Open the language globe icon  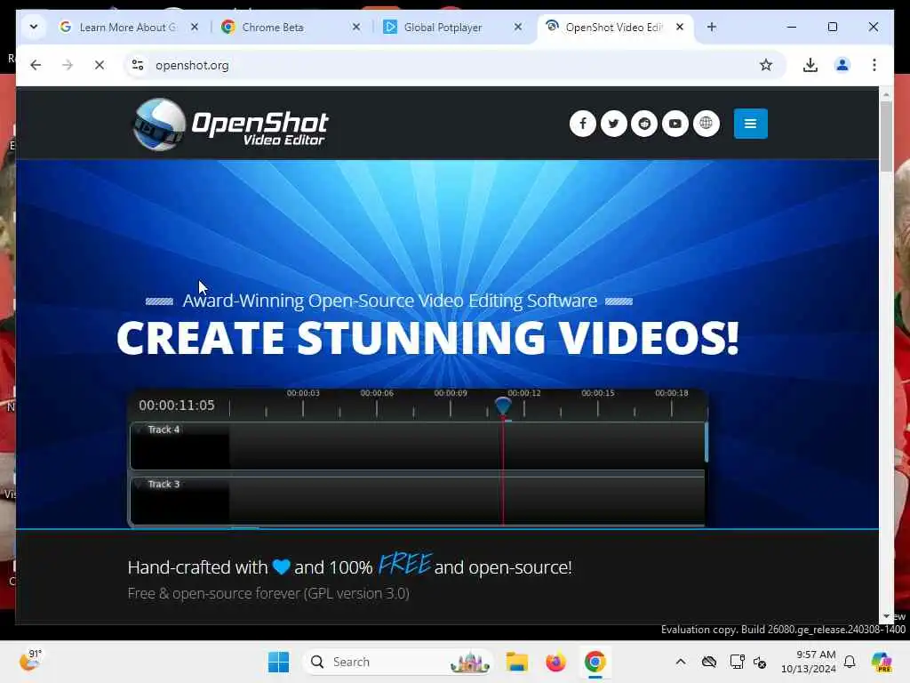click(706, 124)
